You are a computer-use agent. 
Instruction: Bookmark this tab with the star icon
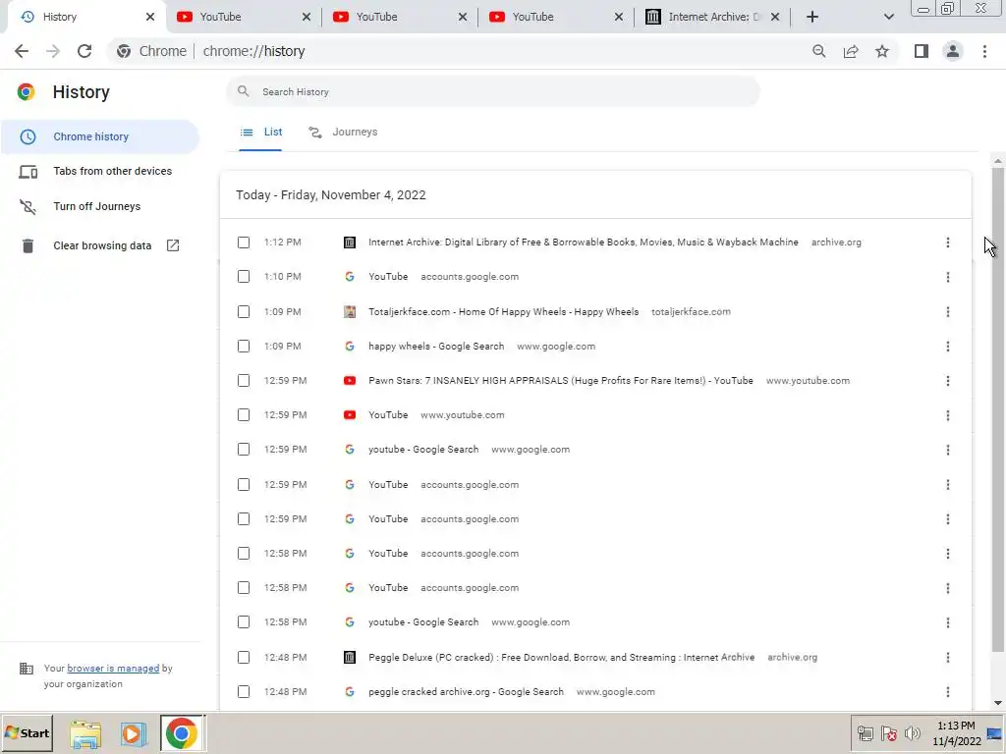(x=882, y=51)
